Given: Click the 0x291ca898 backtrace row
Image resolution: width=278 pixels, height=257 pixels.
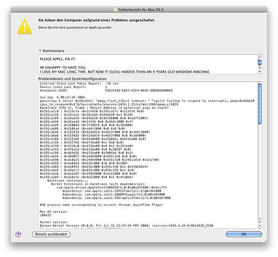Looking at the screenshot, I should point(100,160).
